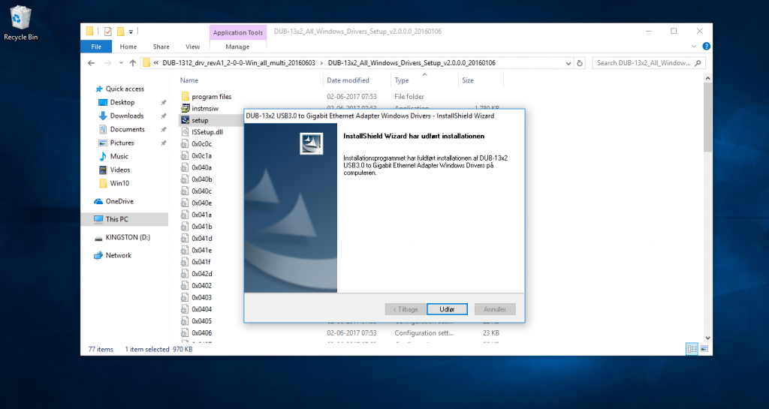This screenshot has height=409, width=769.
Task: Select the 0x0c0c configuration file icon
Action: [x=185, y=143]
